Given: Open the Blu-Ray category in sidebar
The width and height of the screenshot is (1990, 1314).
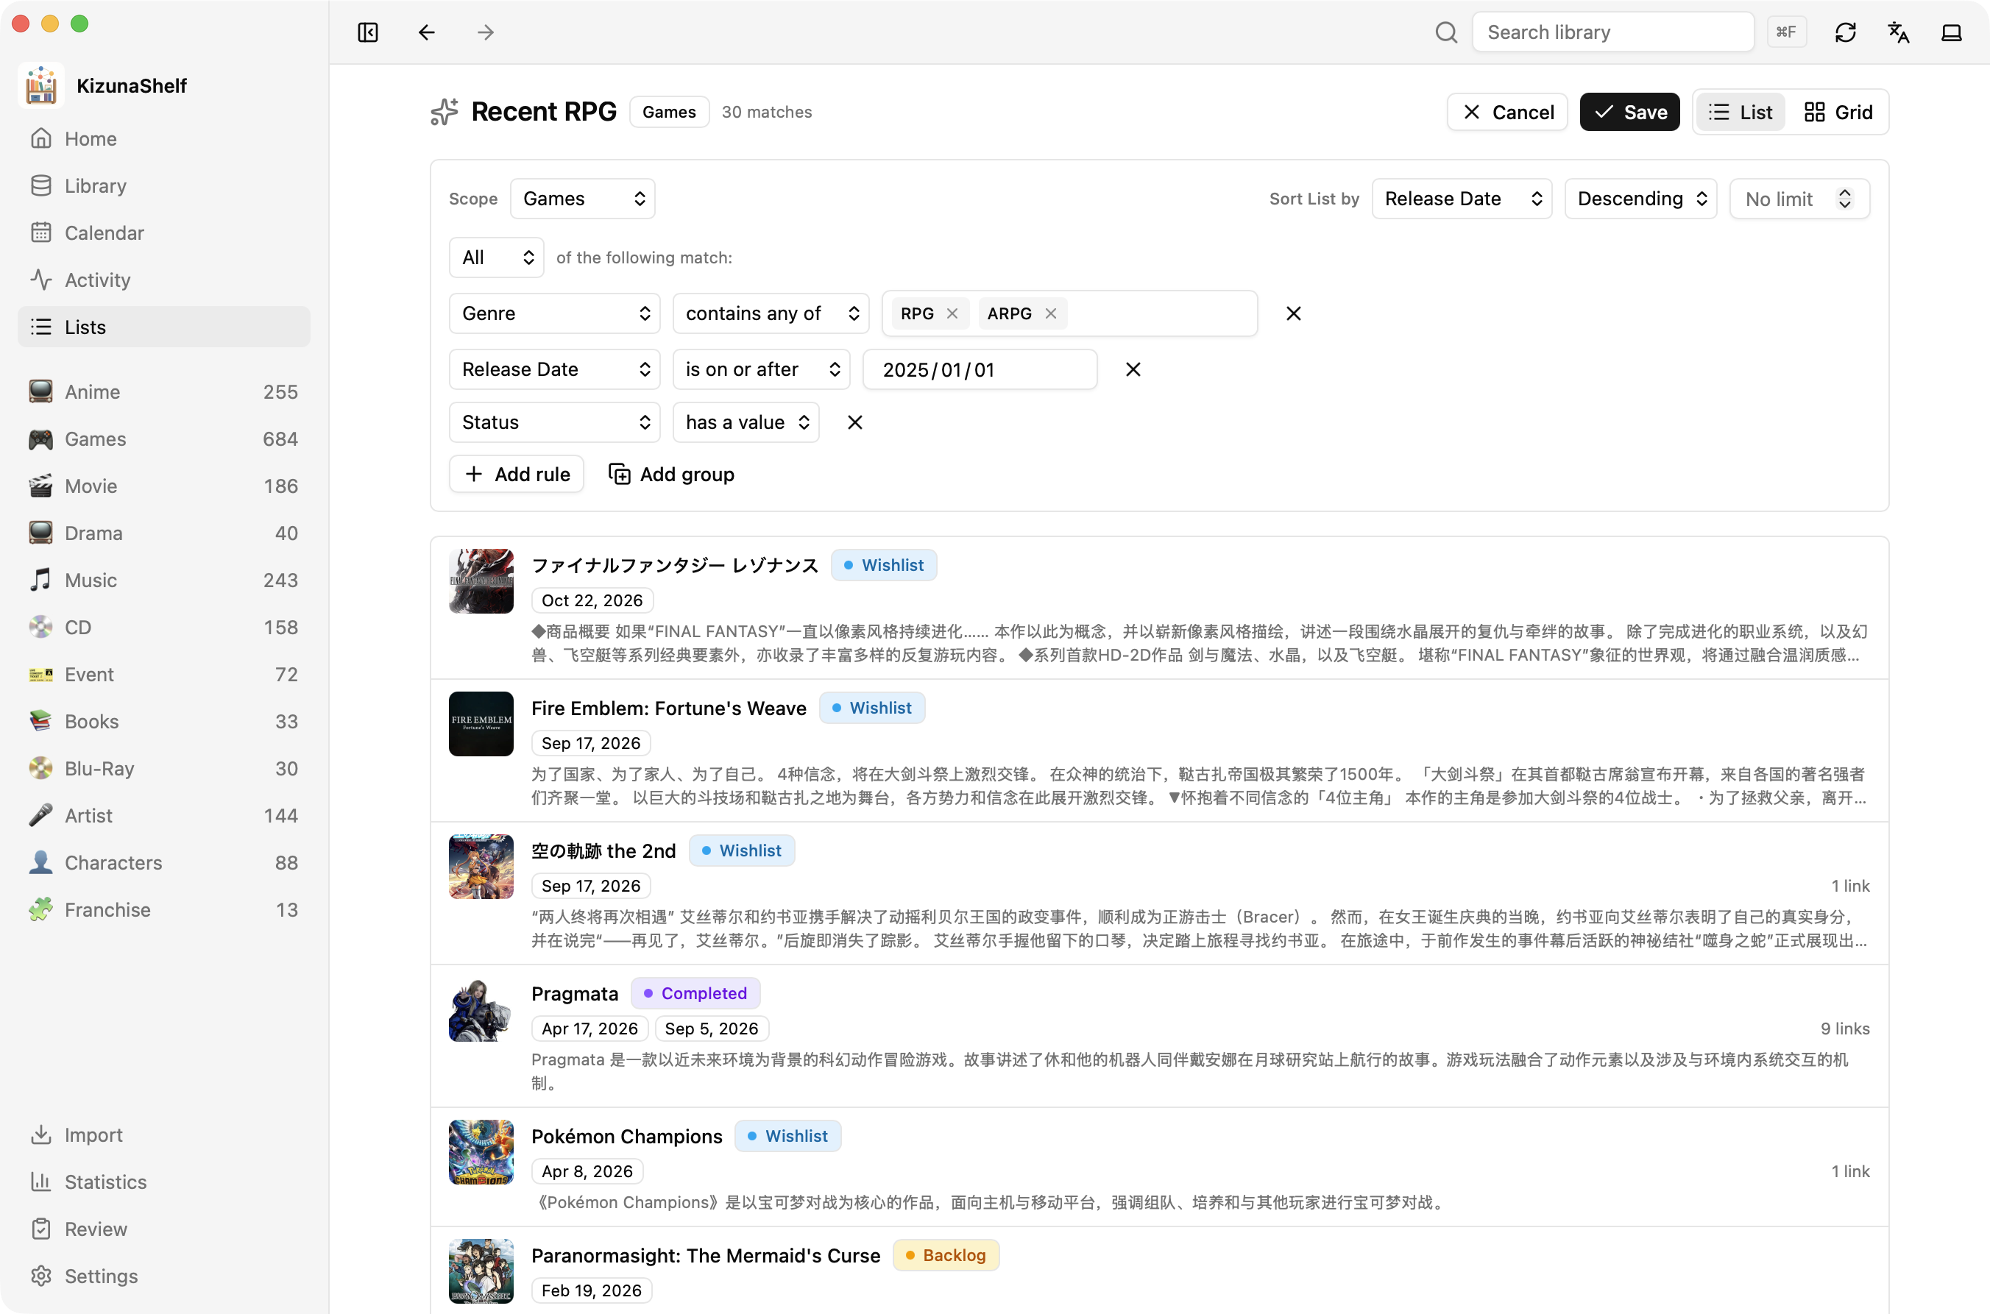Looking at the screenshot, I should click(163, 768).
